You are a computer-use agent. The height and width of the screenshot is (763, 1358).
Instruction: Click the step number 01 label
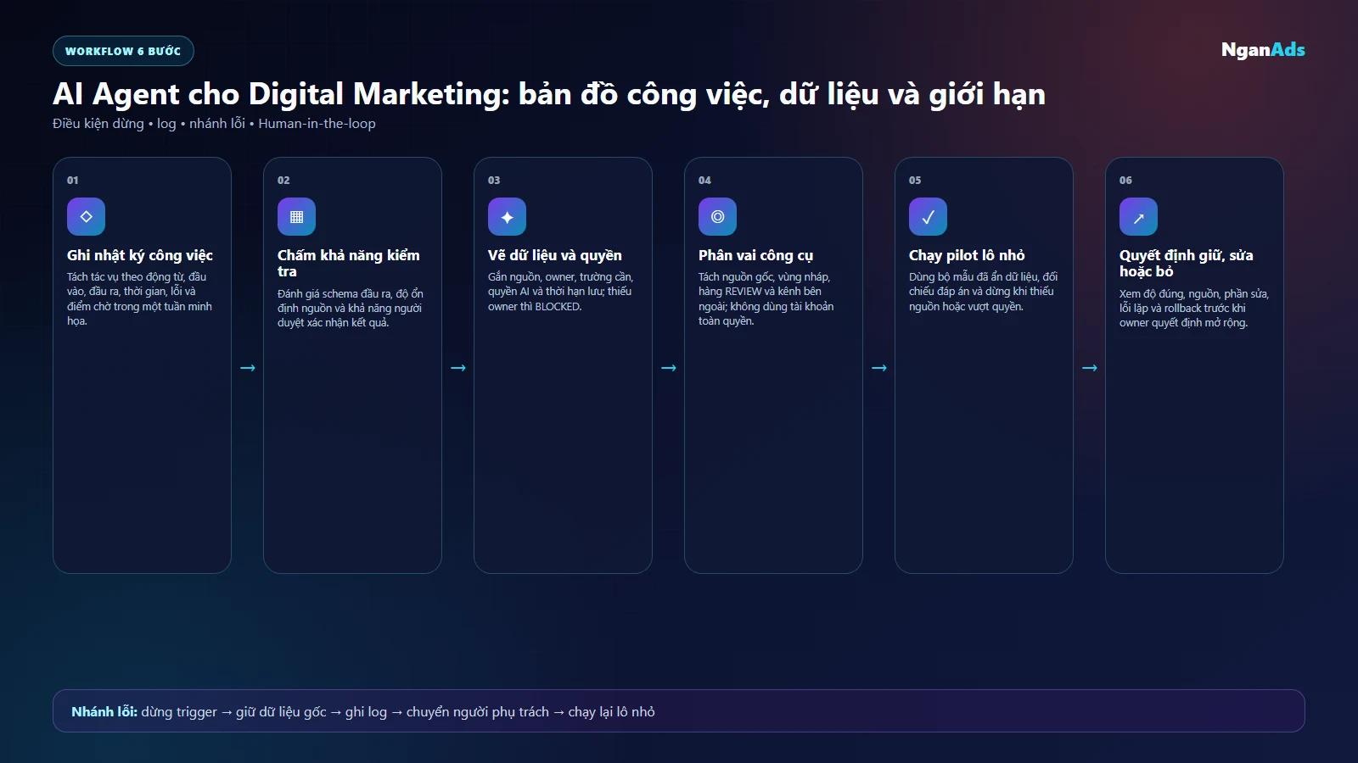point(73,181)
